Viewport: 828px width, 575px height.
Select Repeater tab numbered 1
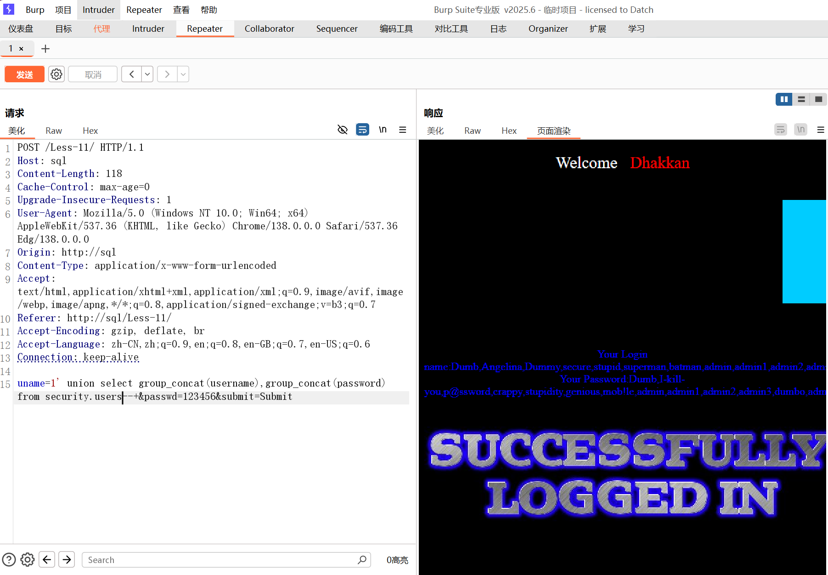(11, 48)
